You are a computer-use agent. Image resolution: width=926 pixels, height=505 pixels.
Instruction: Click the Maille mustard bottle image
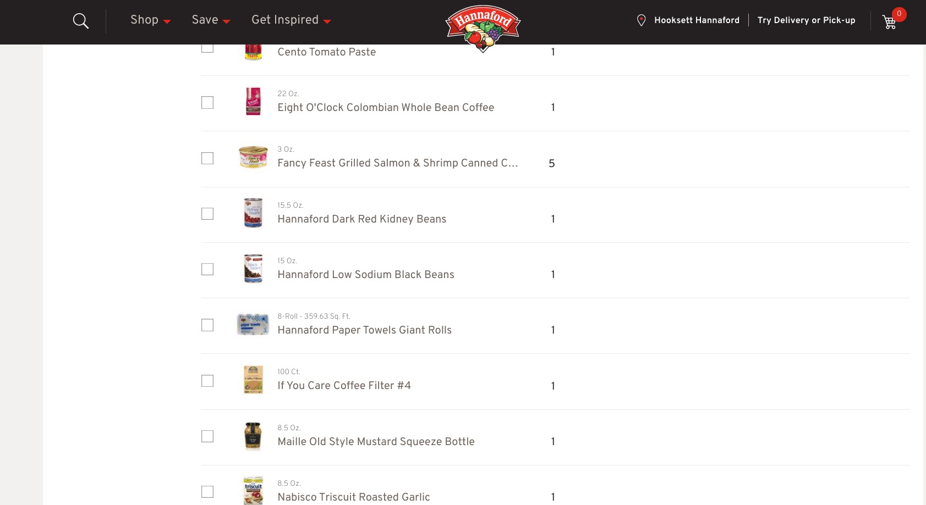coord(253,436)
